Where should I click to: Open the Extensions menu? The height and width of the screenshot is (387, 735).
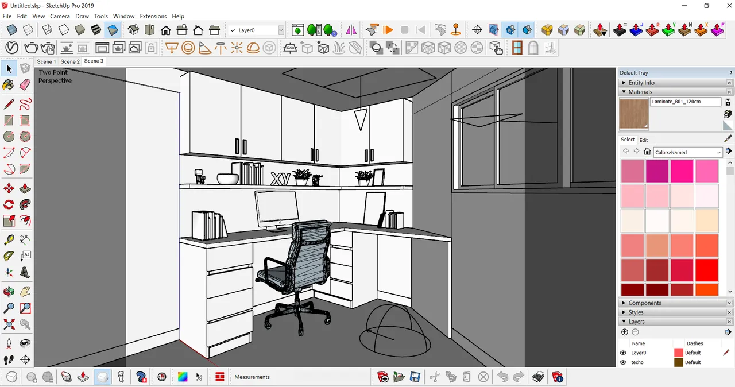[153, 16]
